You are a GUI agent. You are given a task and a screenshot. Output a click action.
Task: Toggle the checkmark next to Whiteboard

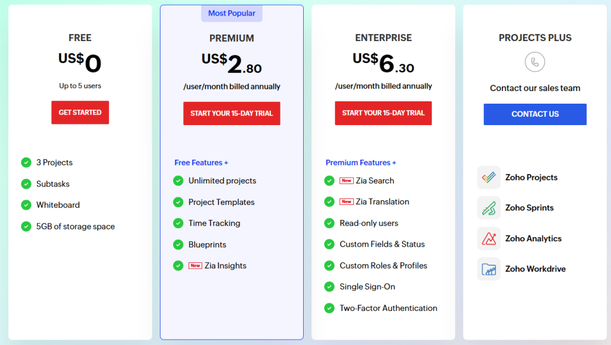(x=26, y=205)
